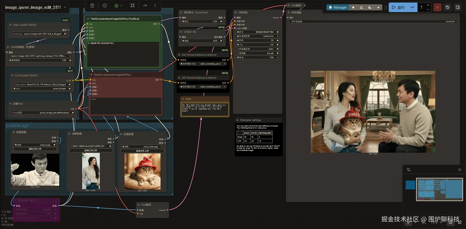The image size is (466, 229).
Task: Click the share arrow icon in Manager group
Action: [x=378, y=8]
